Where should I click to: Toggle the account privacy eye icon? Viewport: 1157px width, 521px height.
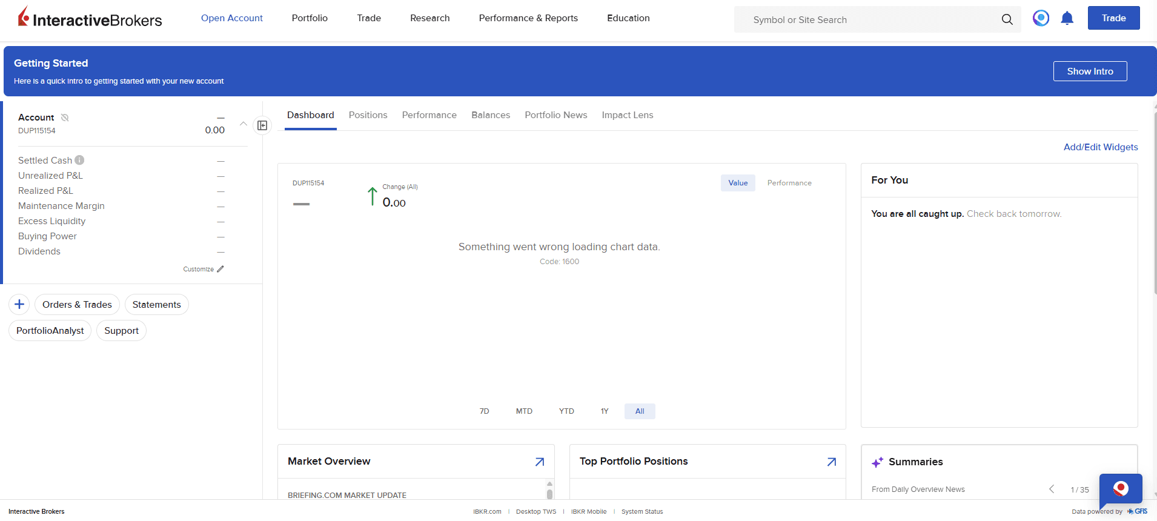(x=65, y=118)
